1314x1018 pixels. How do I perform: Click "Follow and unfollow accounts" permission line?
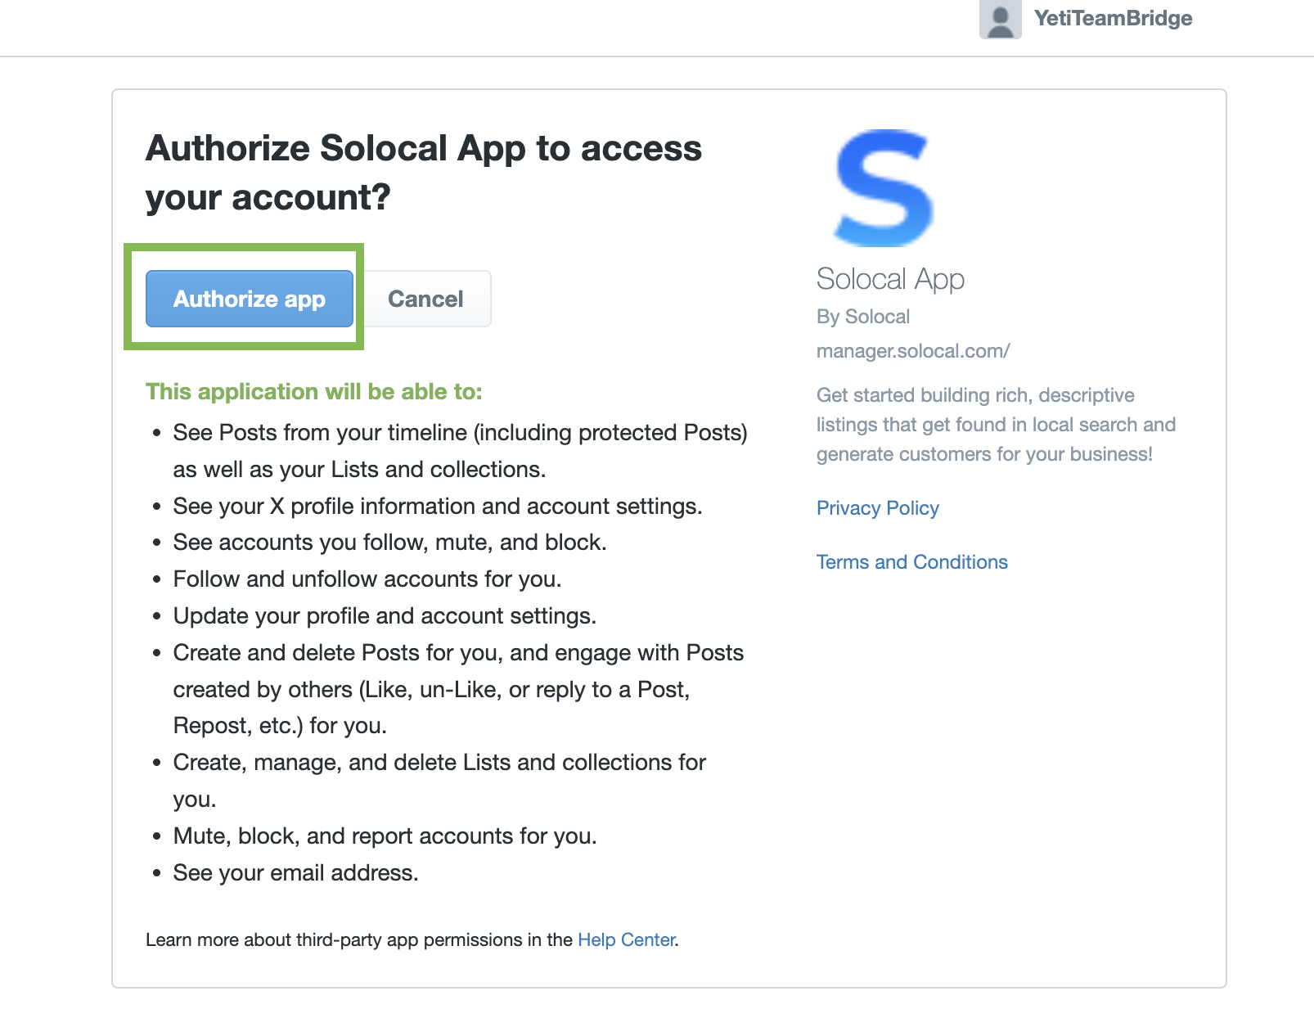tap(367, 579)
